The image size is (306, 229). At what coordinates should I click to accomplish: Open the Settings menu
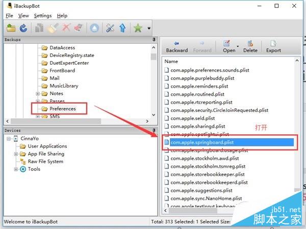click(43, 16)
